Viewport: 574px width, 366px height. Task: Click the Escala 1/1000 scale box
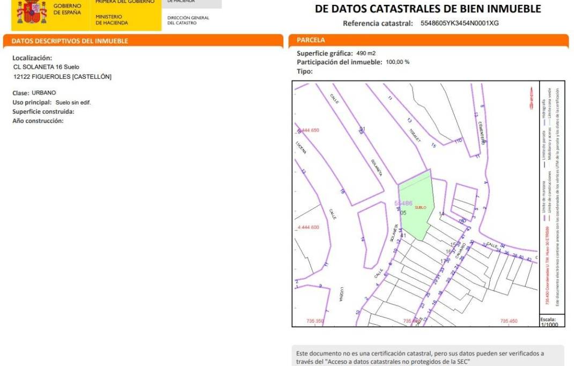551,321
